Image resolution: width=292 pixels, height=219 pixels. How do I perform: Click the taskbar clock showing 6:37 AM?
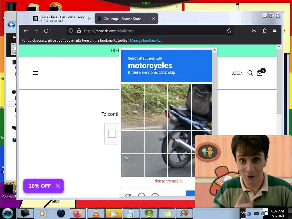pos(277,213)
